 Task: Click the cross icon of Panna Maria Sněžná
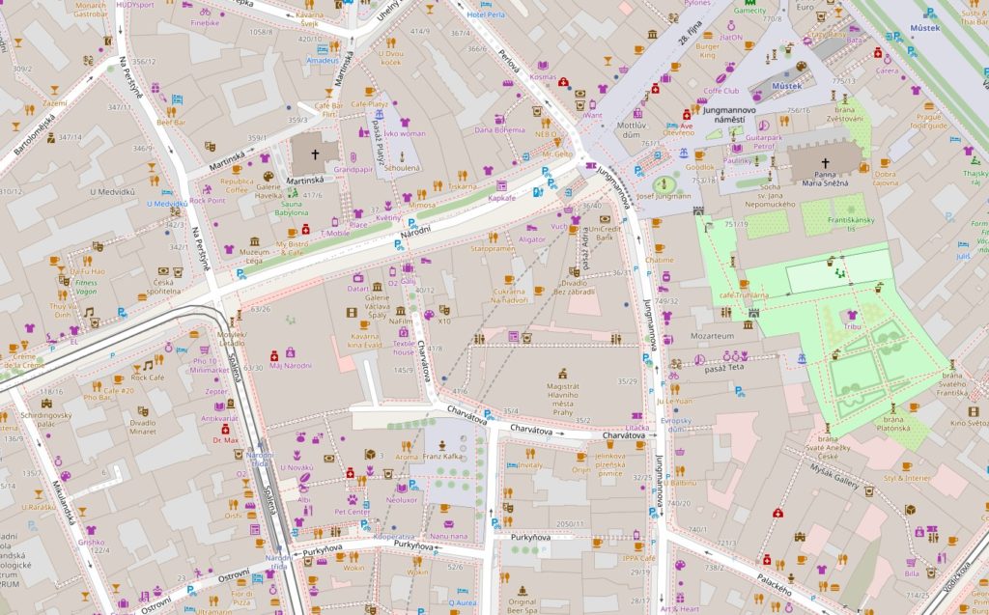(825, 163)
